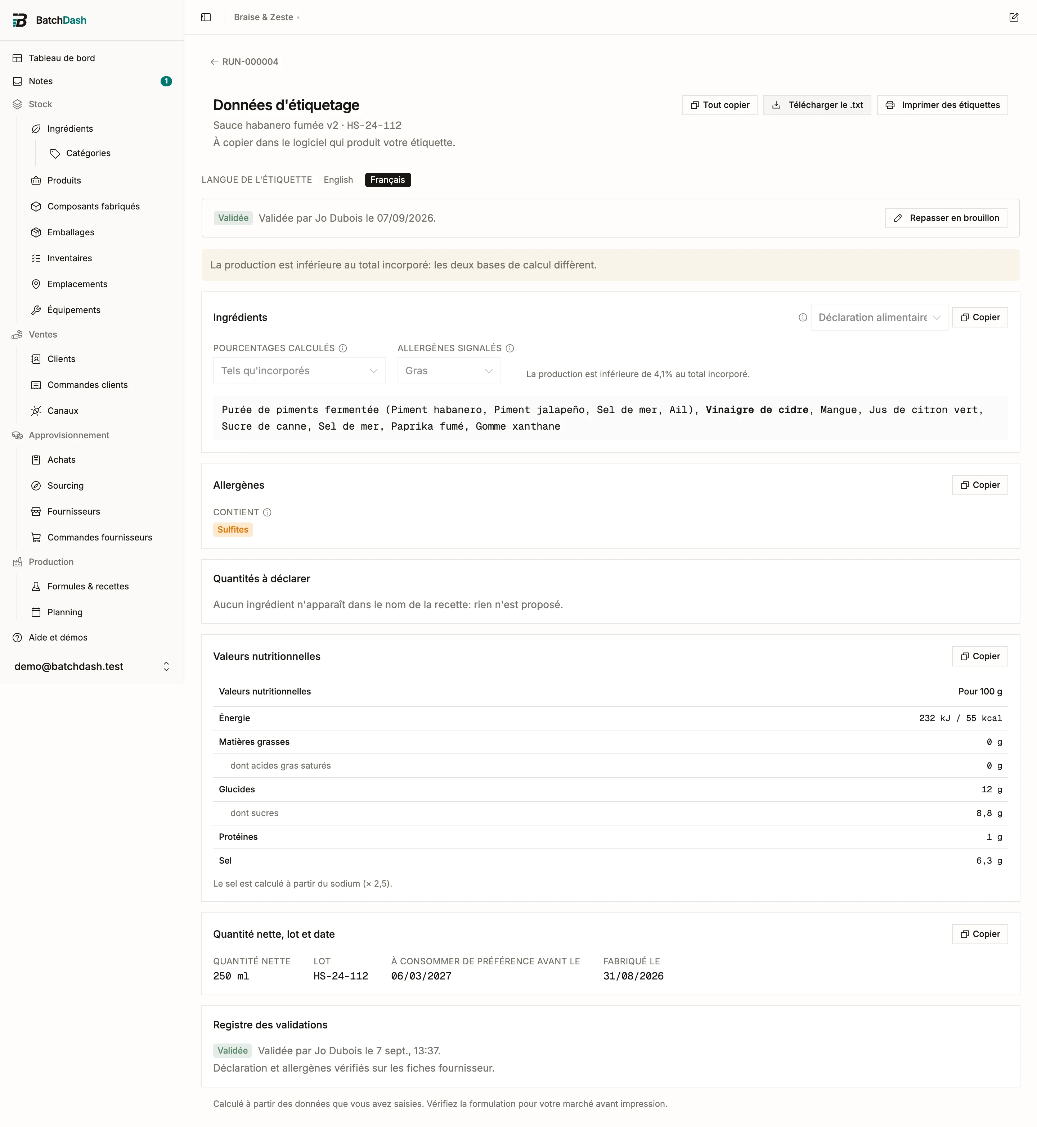The image size is (1037, 1127).
Task: Click the Sel value 6,3 g
Action: tap(989, 861)
